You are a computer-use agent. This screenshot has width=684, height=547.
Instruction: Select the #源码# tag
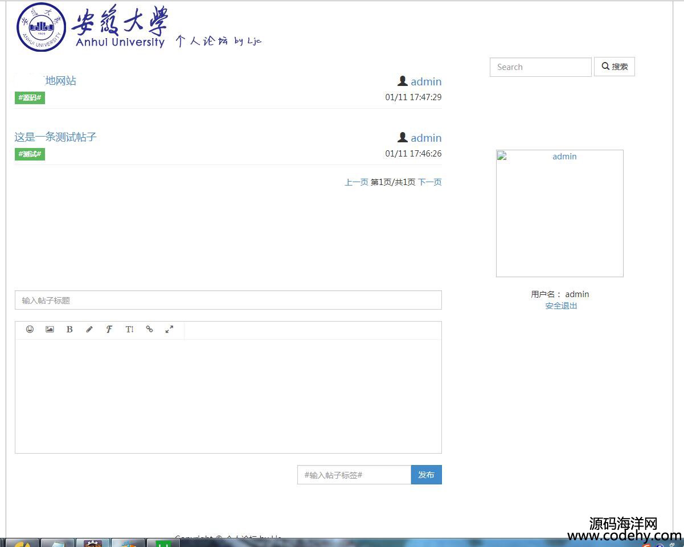(x=30, y=98)
